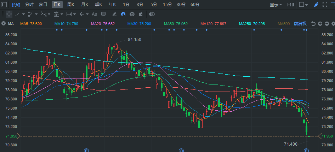The height and width of the screenshot is (152, 335).
Task: Click the 长和 stock name link
Action: [16, 5]
